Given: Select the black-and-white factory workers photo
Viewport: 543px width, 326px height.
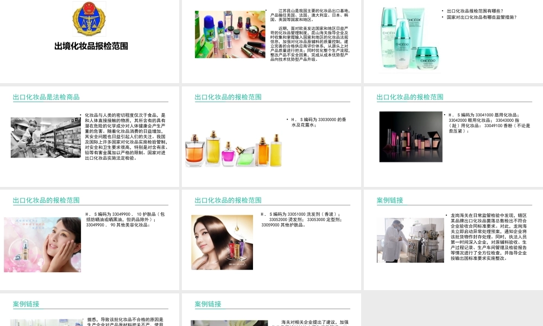Looking at the screenshot, I should pos(46,139).
